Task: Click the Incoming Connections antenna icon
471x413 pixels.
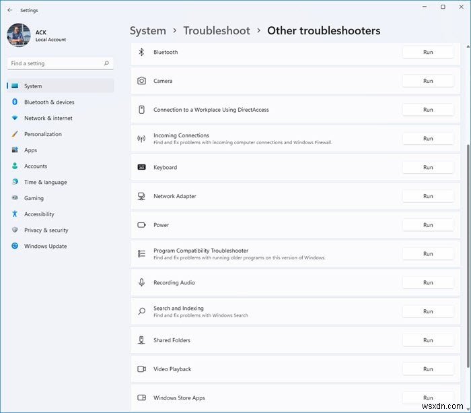Action: click(x=141, y=139)
